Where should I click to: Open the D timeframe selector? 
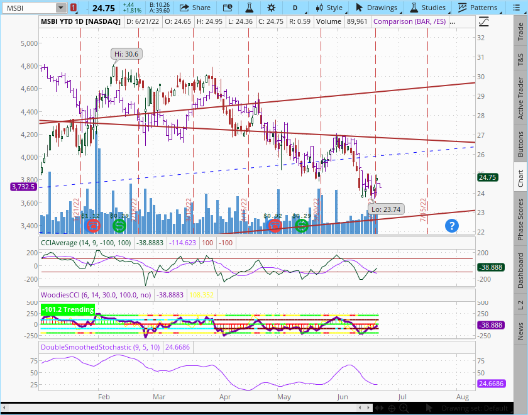pos(295,8)
